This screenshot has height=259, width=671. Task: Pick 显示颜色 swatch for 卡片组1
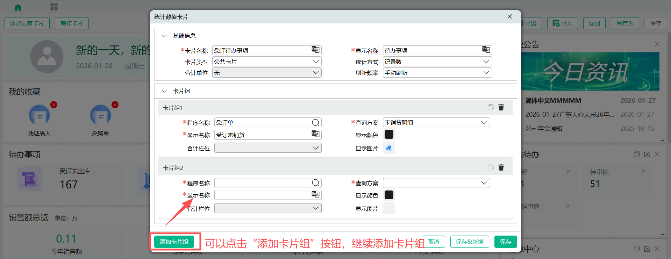click(x=389, y=135)
